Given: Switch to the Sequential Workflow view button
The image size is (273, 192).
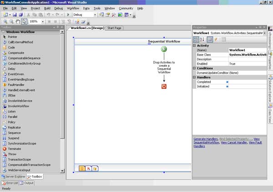Looking at the screenshot, I should point(82,168).
